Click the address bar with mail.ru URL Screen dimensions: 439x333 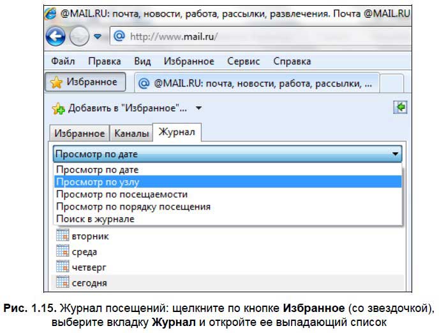260,36
